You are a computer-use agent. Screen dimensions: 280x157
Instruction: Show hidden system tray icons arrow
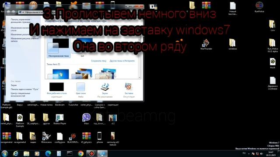pyautogui.click(x=249, y=154)
